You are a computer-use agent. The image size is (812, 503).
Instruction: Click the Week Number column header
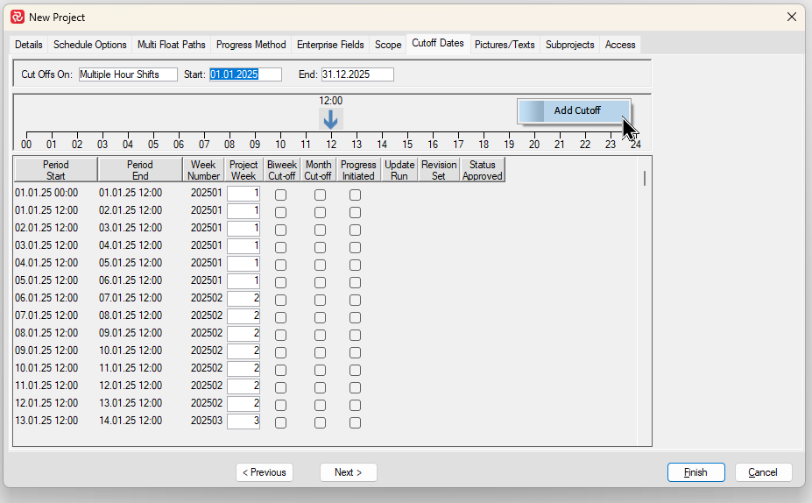[x=203, y=170]
